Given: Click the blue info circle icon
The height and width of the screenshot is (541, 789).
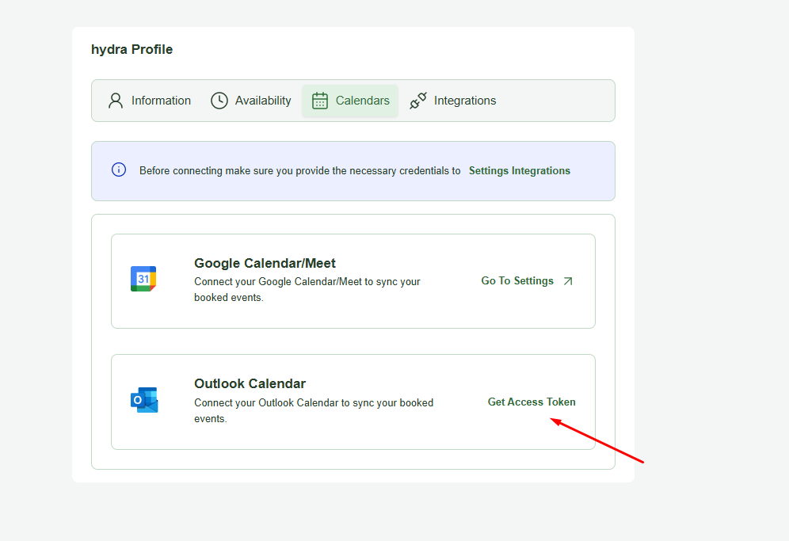Looking at the screenshot, I should [119, 170].
